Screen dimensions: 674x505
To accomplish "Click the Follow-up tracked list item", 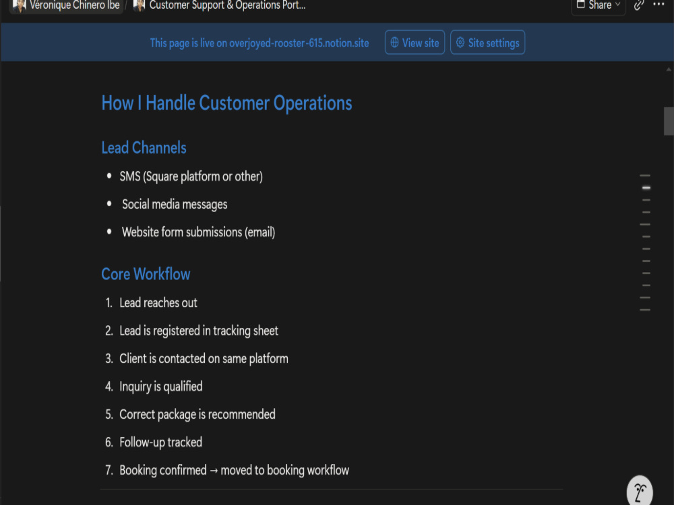I will pos(161,442).
